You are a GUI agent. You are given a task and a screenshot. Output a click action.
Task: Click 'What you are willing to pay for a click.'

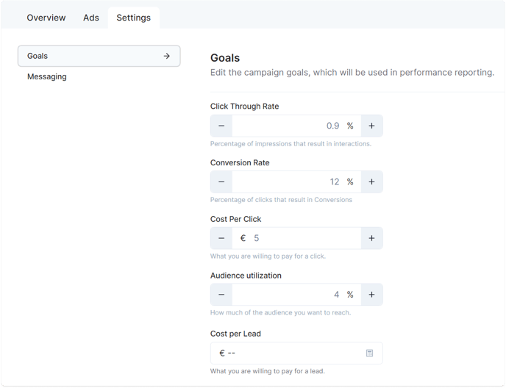[268, 256]
